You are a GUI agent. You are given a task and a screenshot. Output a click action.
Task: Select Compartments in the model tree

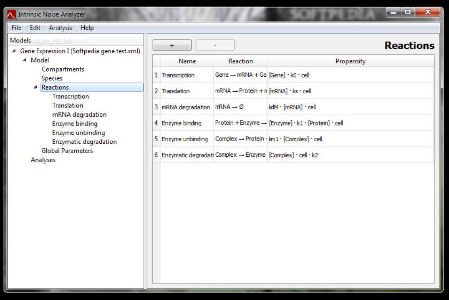point(63,69)
